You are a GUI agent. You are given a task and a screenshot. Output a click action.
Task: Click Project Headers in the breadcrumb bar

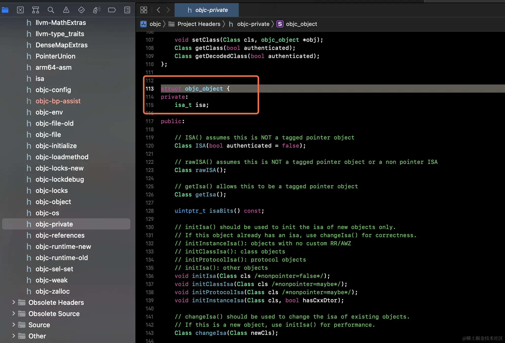[199, 24]
